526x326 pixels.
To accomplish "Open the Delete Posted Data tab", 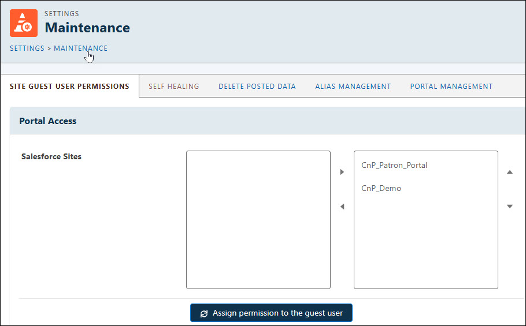I will (x=257, y=87).
